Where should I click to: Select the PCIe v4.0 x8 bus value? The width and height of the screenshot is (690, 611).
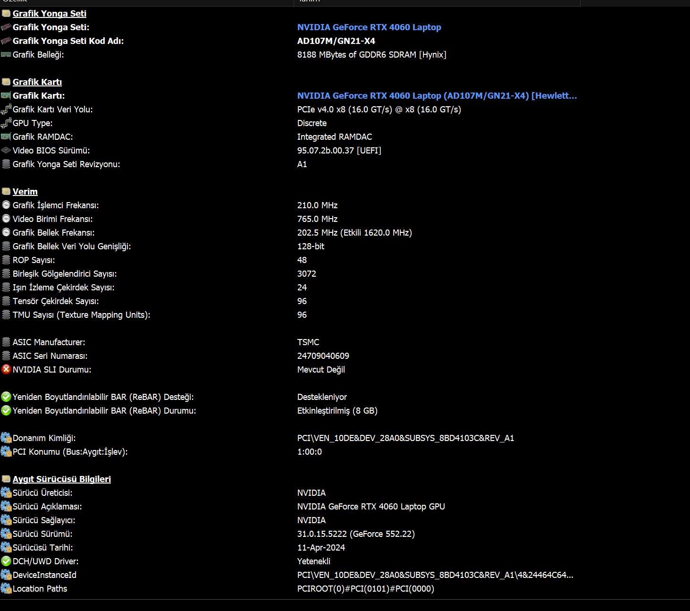pos(379,110)
